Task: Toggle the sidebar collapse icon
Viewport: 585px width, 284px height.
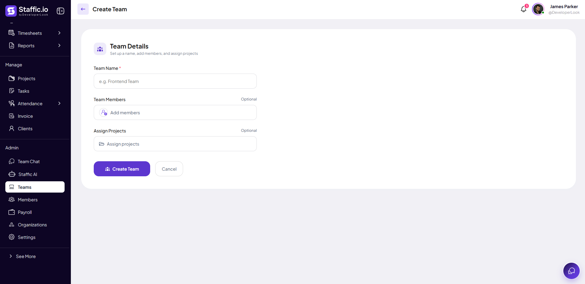Action: [61, 11]
